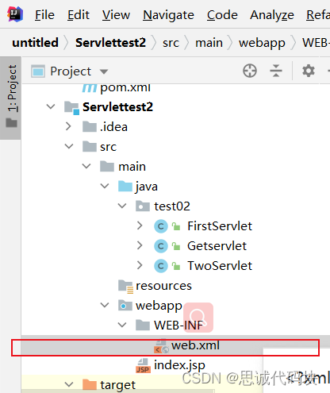Click the red magnifier search overlay icon
Screen dimensions: 330x393
pos(198,318)
